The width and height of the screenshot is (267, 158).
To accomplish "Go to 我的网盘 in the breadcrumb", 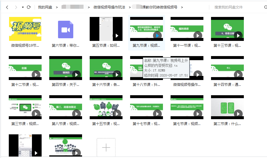I will 45,7.
